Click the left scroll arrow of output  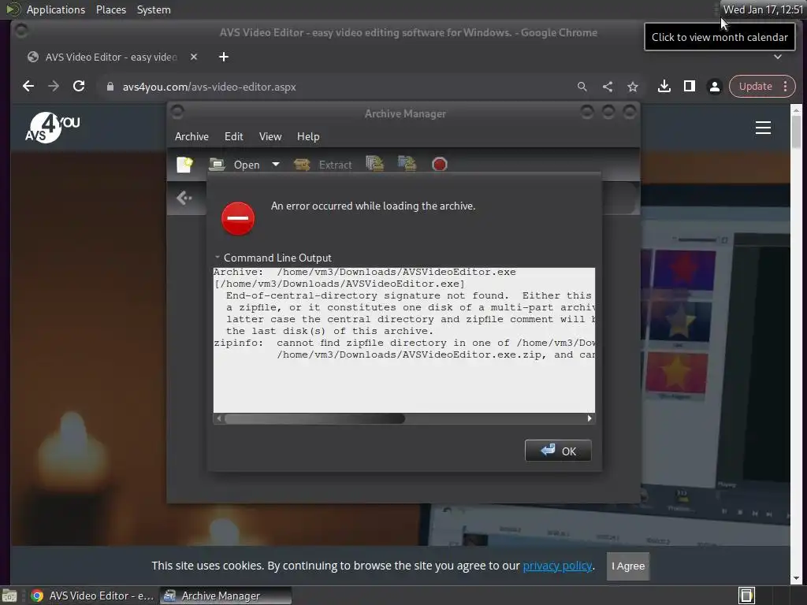click(x=219, y=418)
